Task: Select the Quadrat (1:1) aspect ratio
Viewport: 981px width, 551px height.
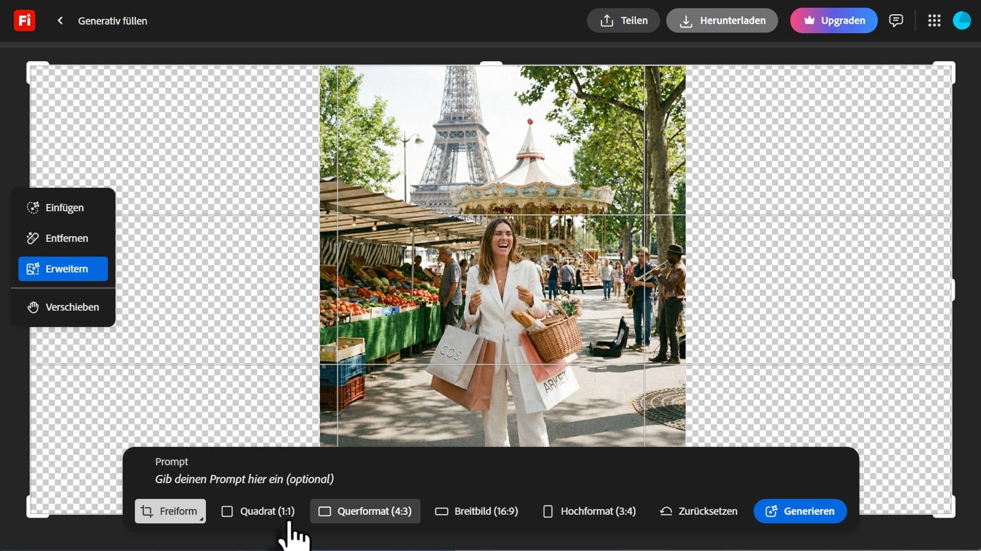Action: 258,511
